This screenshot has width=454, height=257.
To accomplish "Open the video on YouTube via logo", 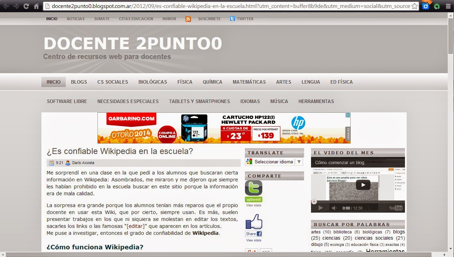I will click(396, 208).
